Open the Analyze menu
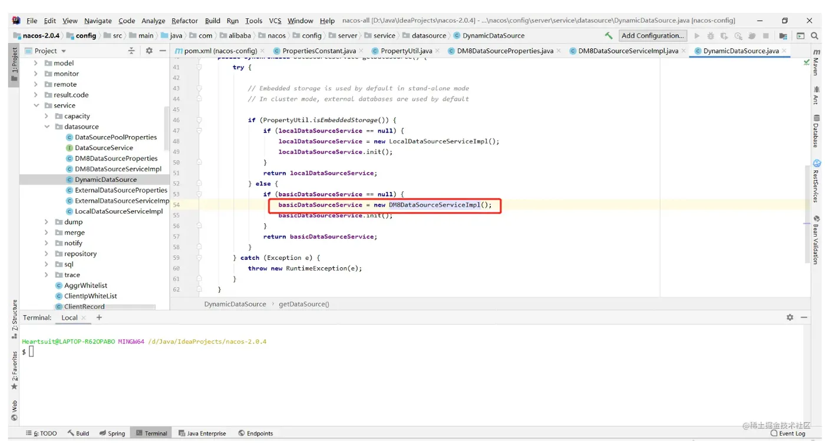The width and height of the screenshot is (825, 447). pyautogui.click(x=153, y=21)
